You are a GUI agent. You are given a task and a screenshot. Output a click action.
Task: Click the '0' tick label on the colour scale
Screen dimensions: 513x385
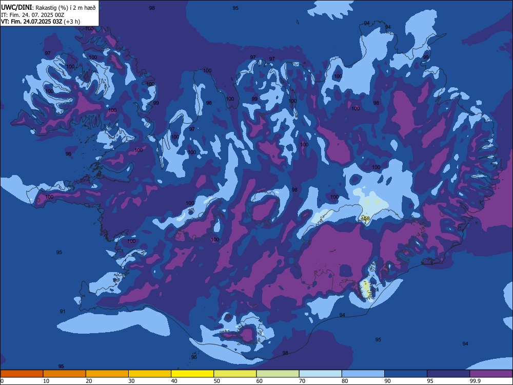click(2, 381)
